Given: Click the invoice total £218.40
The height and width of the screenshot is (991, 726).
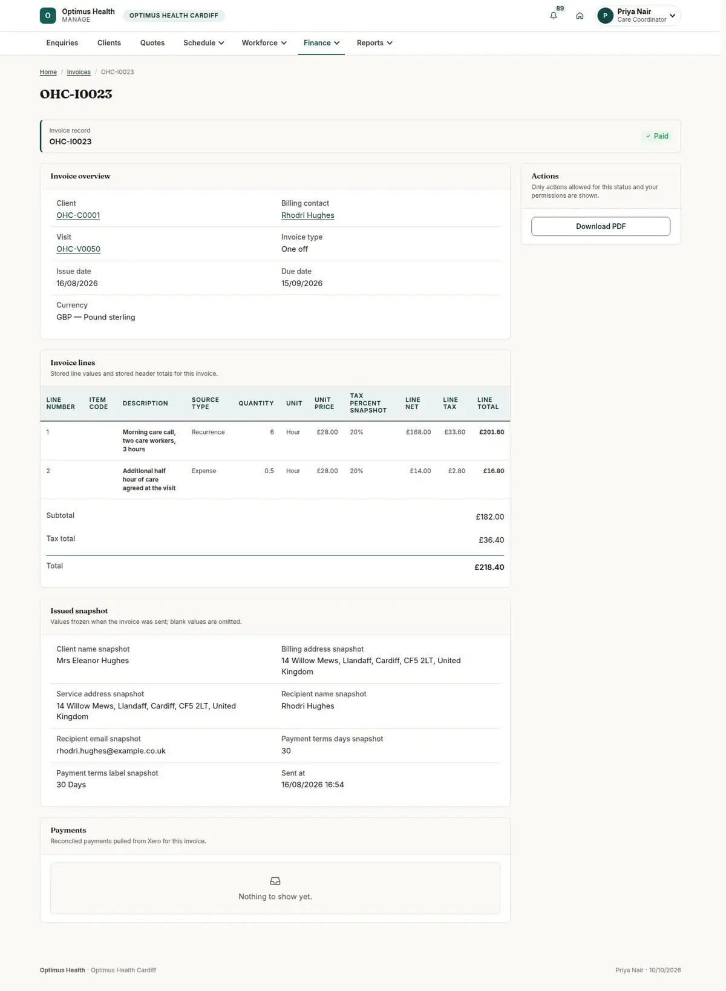Looking at the screenshot, I should (x=489, y=567).
